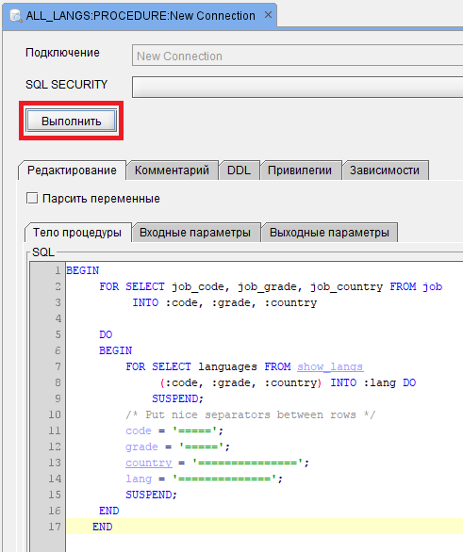
Task: Follow the show_langs link in code
Action: tap(330, 366)
